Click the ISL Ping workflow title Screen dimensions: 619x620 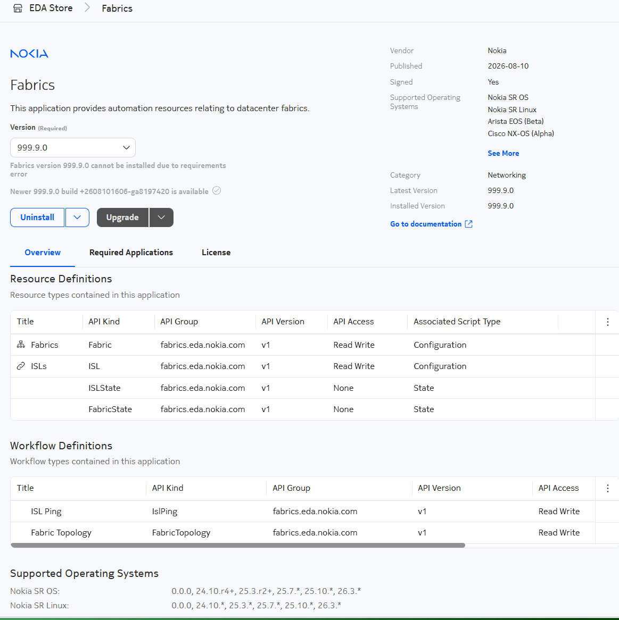46,512
